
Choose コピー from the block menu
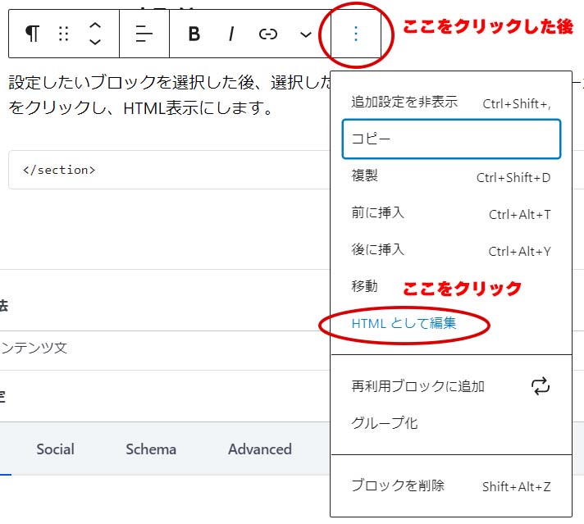450,139
